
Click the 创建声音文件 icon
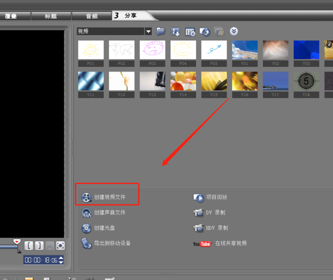86,213
